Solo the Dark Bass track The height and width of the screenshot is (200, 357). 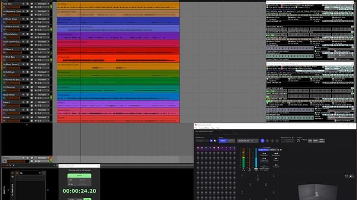[27, 57]
